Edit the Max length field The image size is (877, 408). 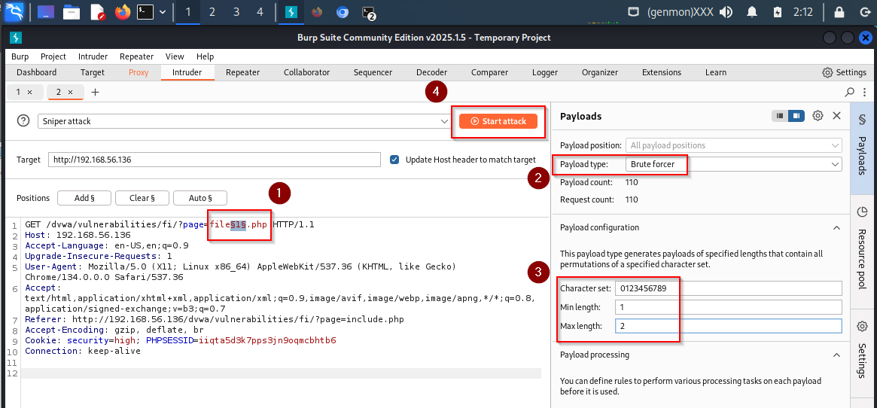[728, 326]
